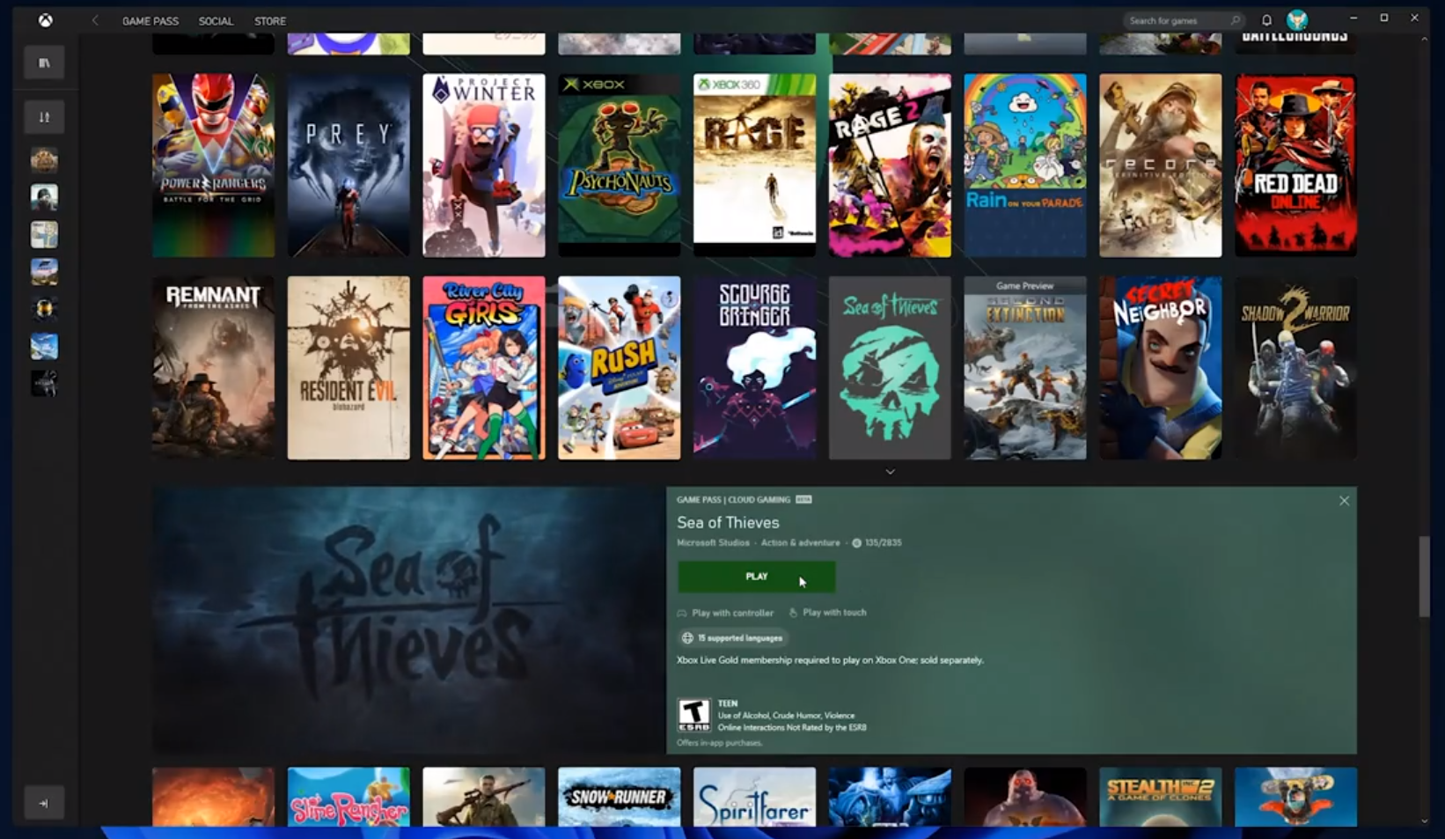Open the GAME PASS tab
This screenshot has height=839, width=1445.
pos(150,21)
